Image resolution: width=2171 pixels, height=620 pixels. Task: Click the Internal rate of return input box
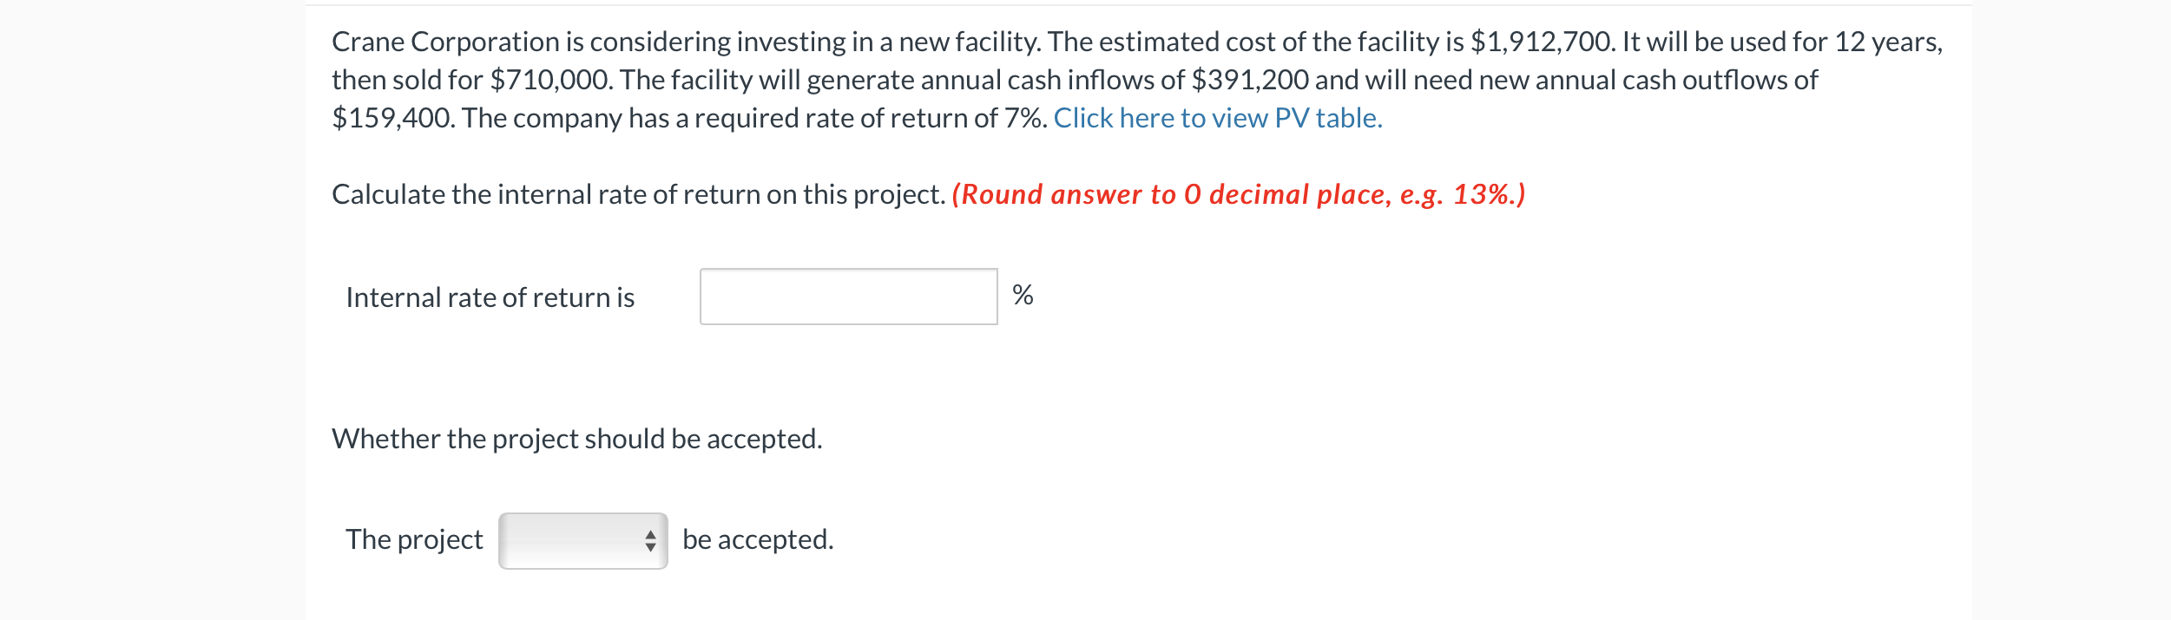[848, 297]
